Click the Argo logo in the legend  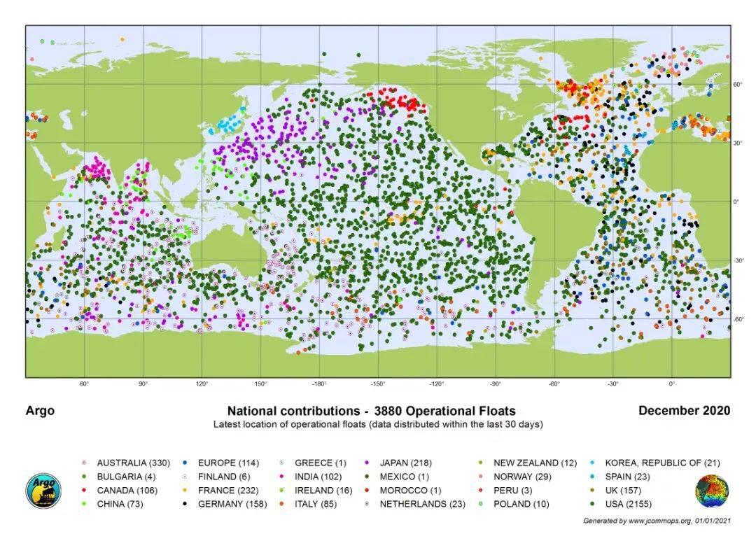[43, 491]
